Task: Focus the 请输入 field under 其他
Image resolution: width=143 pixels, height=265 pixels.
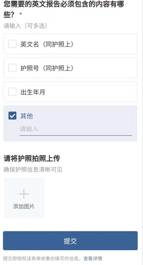Action: [76, 129]
